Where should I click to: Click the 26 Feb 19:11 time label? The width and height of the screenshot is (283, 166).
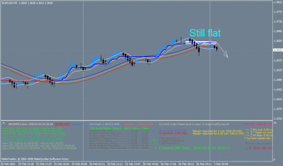204,164
